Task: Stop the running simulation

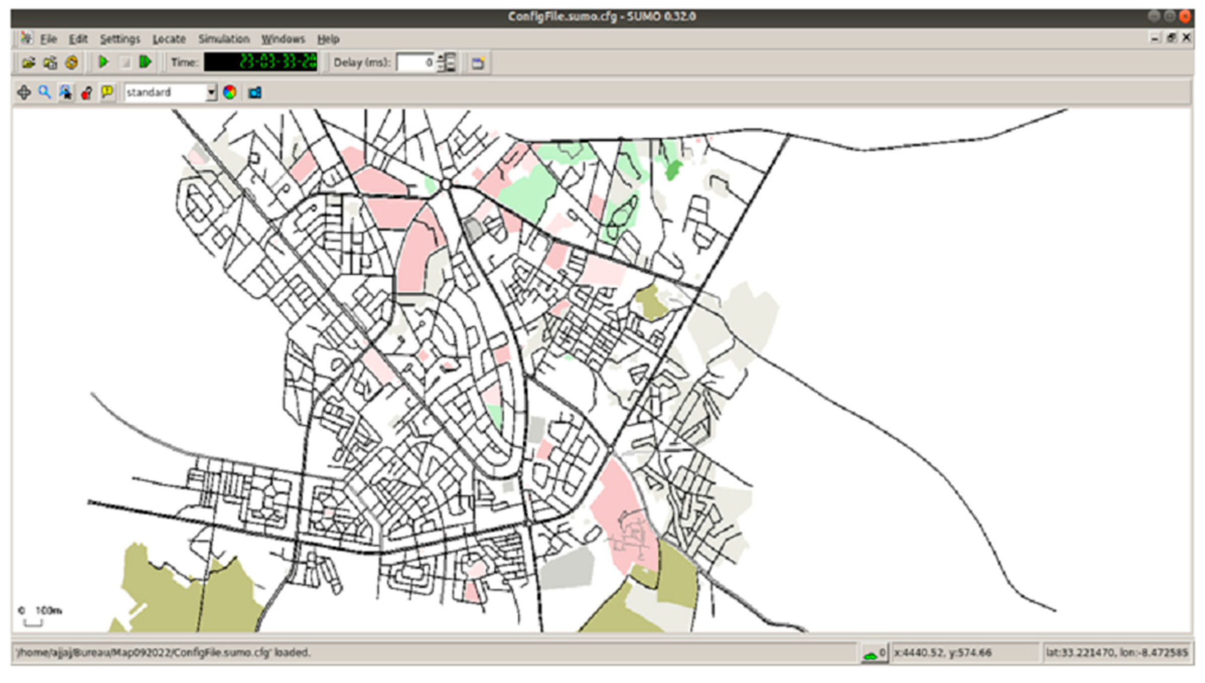Action: 125,62
